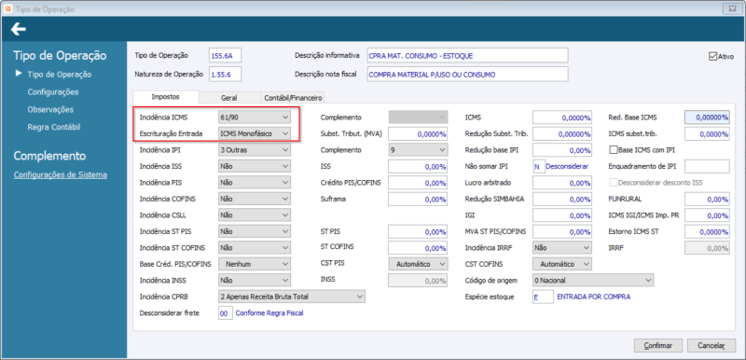The width and height of the screenshot is (746, 360).
Task: Expand the Incidência INSS dropdown
Action: [254, 281]
